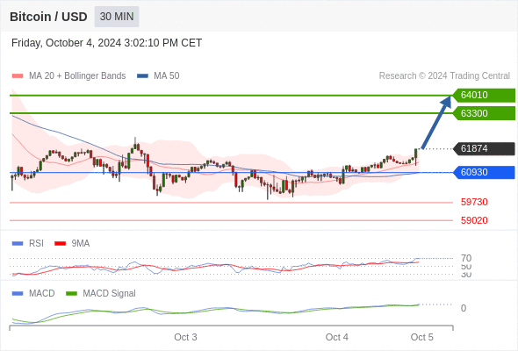The width and height of the screenshot is (518, 351).
Task: Click the Oct 3 date axis marker
Action: (x=185, y=337)
